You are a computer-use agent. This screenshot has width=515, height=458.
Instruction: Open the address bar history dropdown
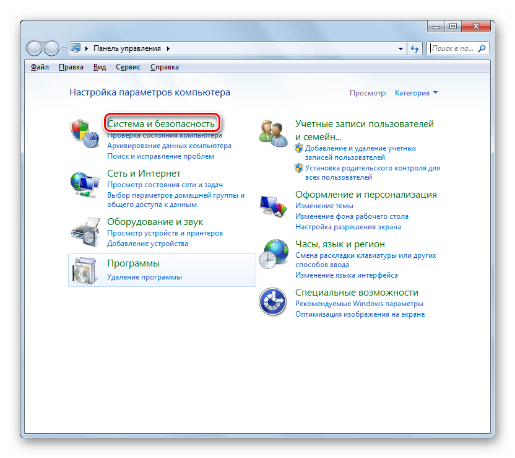400,48
